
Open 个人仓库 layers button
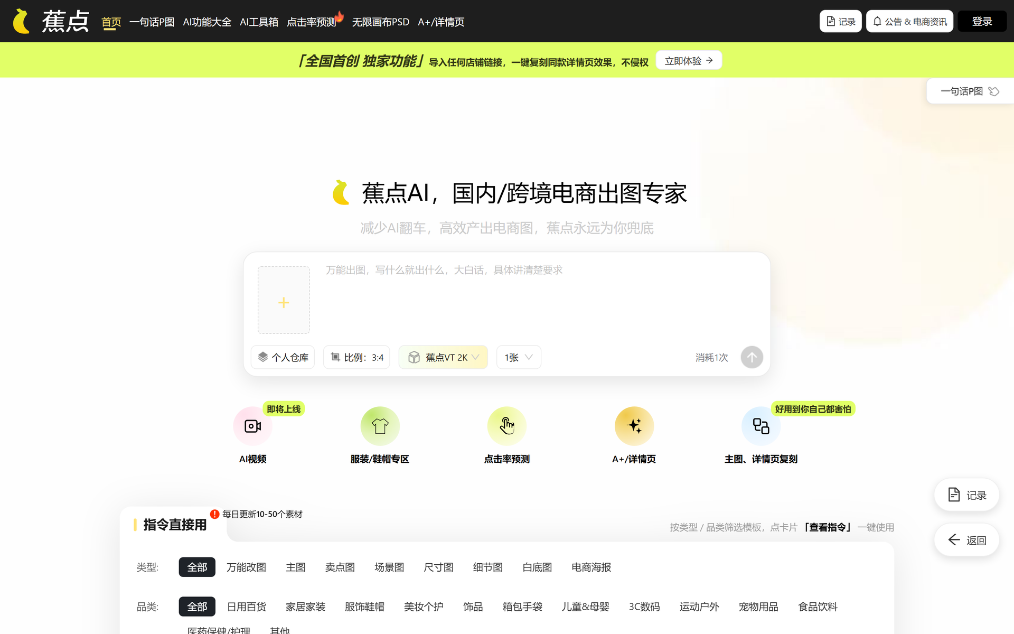[283, 357]
